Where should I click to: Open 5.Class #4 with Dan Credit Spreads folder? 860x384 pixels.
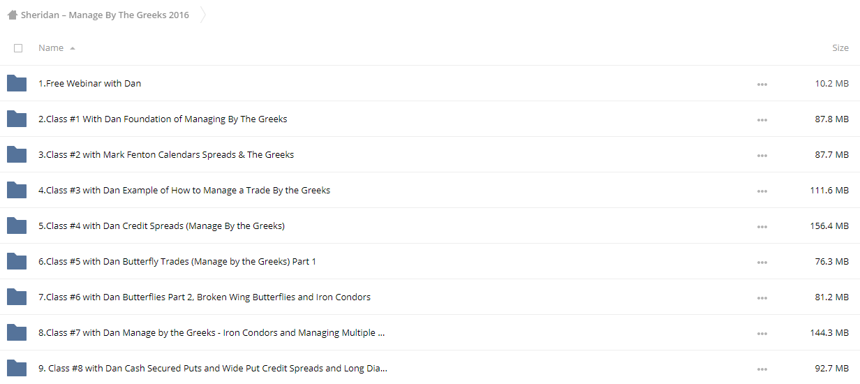[161, 226]
